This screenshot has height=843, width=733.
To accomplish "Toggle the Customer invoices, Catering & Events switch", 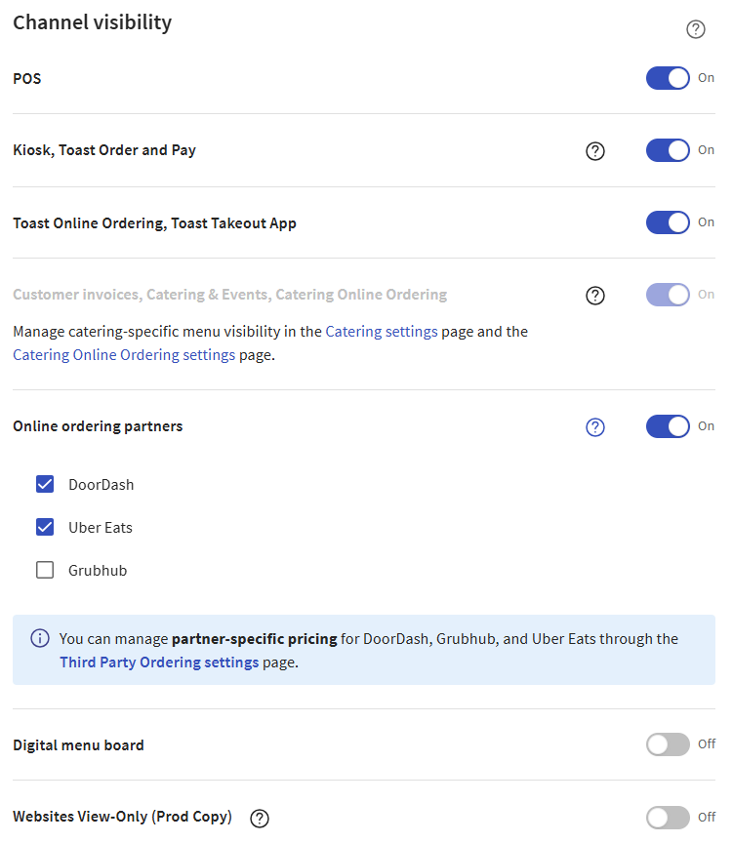I will click(668, 295).
